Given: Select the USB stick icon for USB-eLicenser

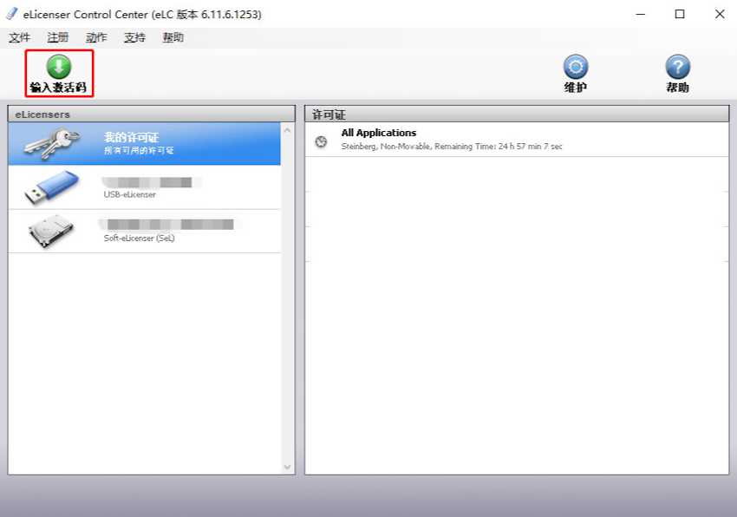Looking at the screenshot, I should coord(52,187).
